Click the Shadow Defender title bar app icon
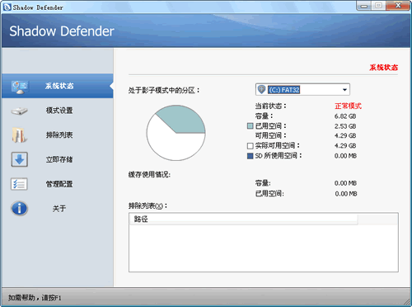This screenshot has width=412, height=307. [x=7, y=7]
